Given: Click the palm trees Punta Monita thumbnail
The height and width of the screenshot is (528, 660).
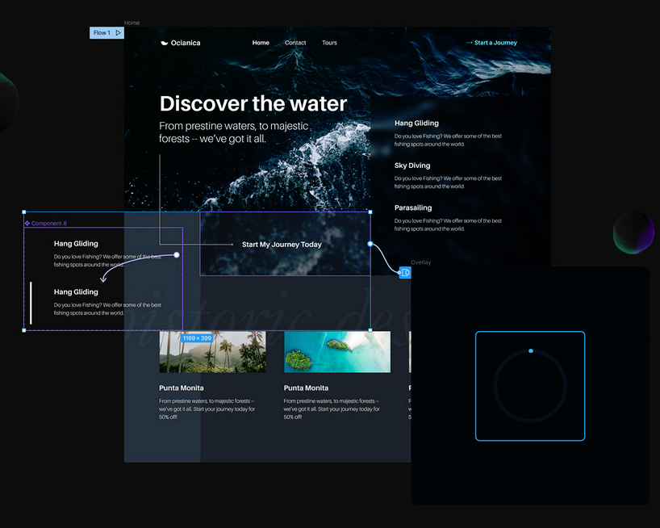Looking at the screenshot, I should (x=212, y=353).
